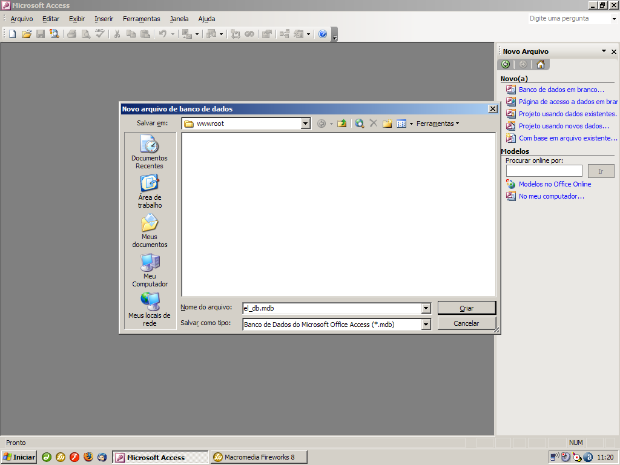
Task: Create new folder in save dialog
Action: 387,124
